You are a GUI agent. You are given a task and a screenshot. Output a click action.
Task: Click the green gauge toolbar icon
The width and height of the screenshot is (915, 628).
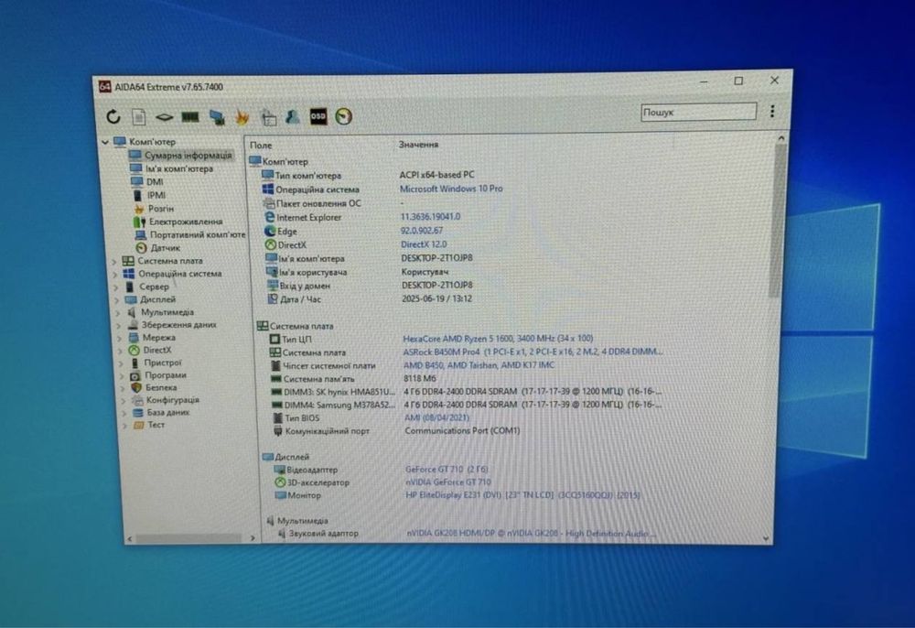click(x=344, y=117)
